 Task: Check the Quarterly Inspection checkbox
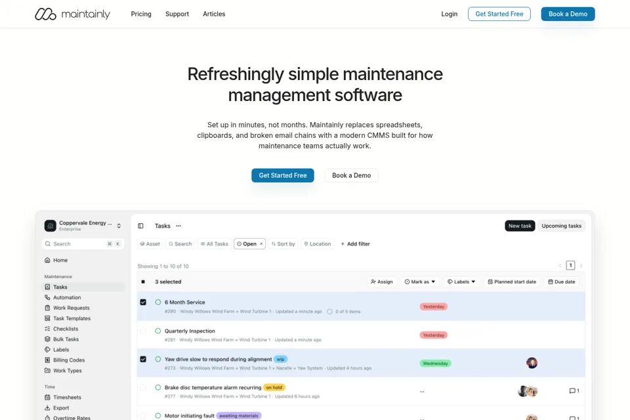(143, 331)
